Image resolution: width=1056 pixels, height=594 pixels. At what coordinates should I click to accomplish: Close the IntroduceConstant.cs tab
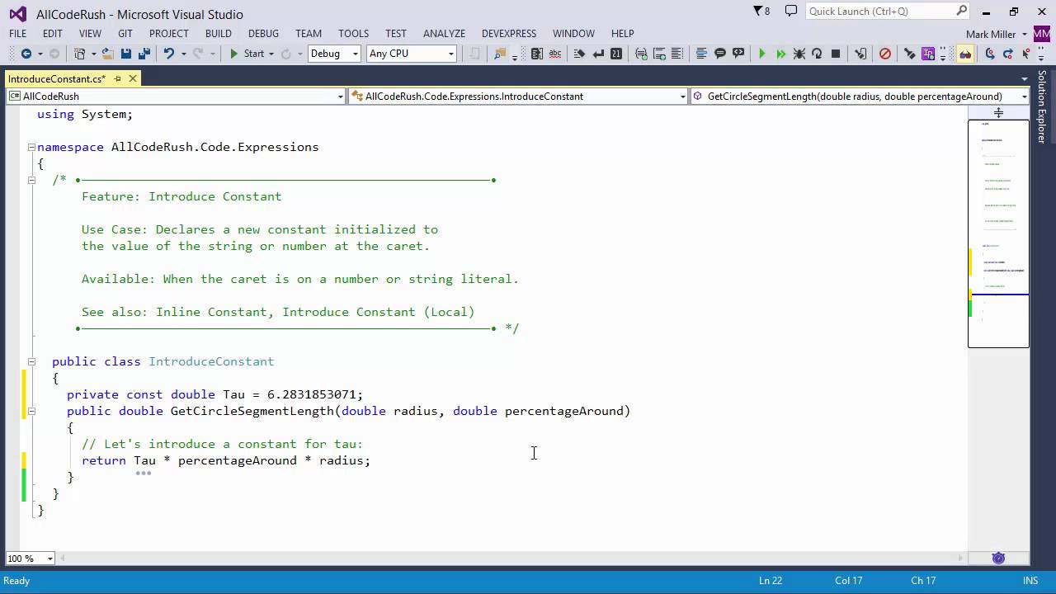132,78
